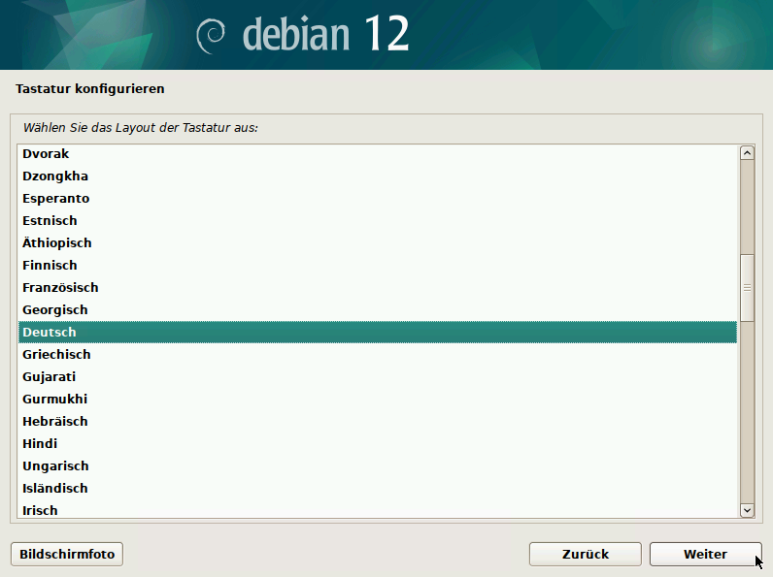Viewport: 773px width, 577px height.
Task: Pick the Gurmukhi keyboard layout
Action: 378,399
